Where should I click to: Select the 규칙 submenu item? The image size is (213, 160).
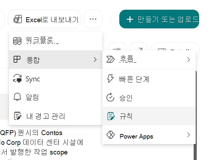pos(149,116)
